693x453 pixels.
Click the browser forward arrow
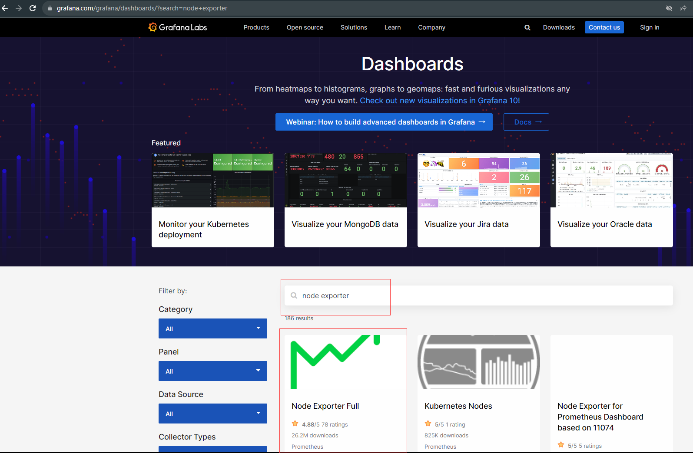point(19,8)
